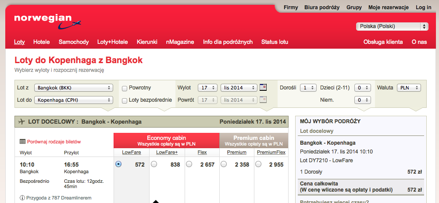The height and width of the screenshot is (203, 439).
Task: Open the Loty+Hotele menu item
Action: pos(113,42)
